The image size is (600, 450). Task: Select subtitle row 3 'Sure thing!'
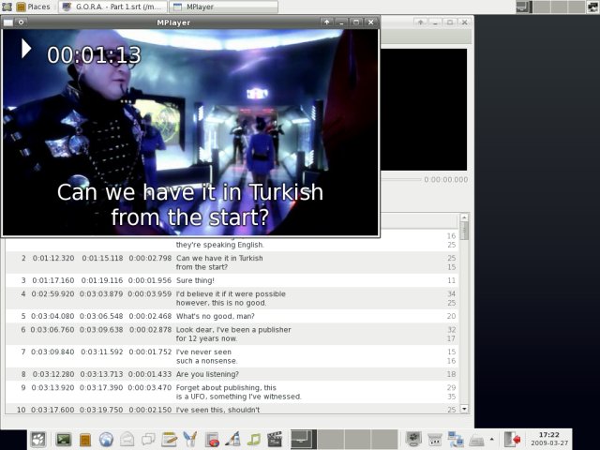(232, 280)
